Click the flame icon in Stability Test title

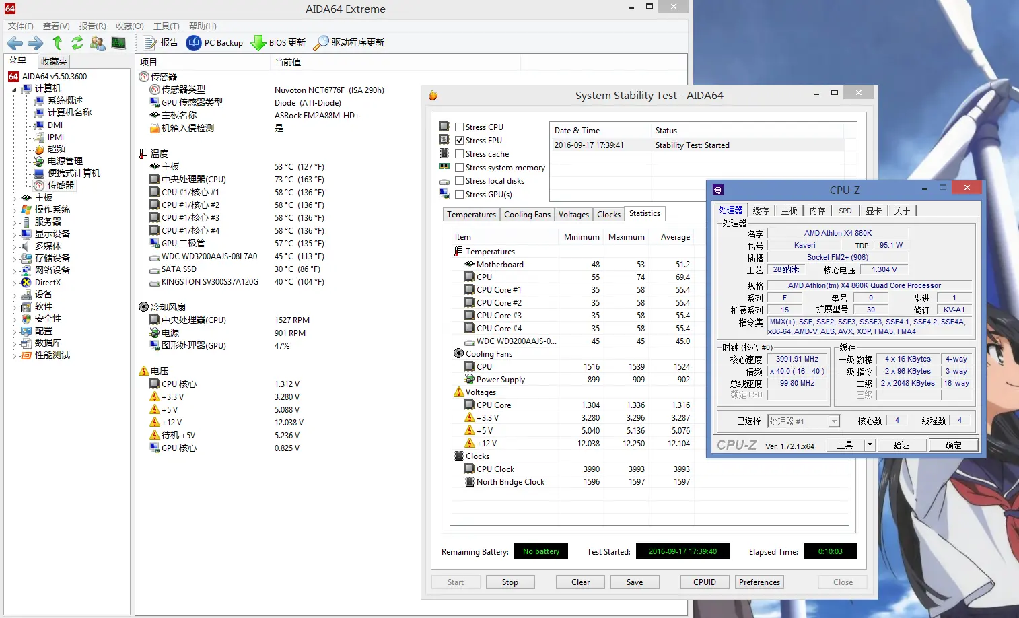[433, 95]
